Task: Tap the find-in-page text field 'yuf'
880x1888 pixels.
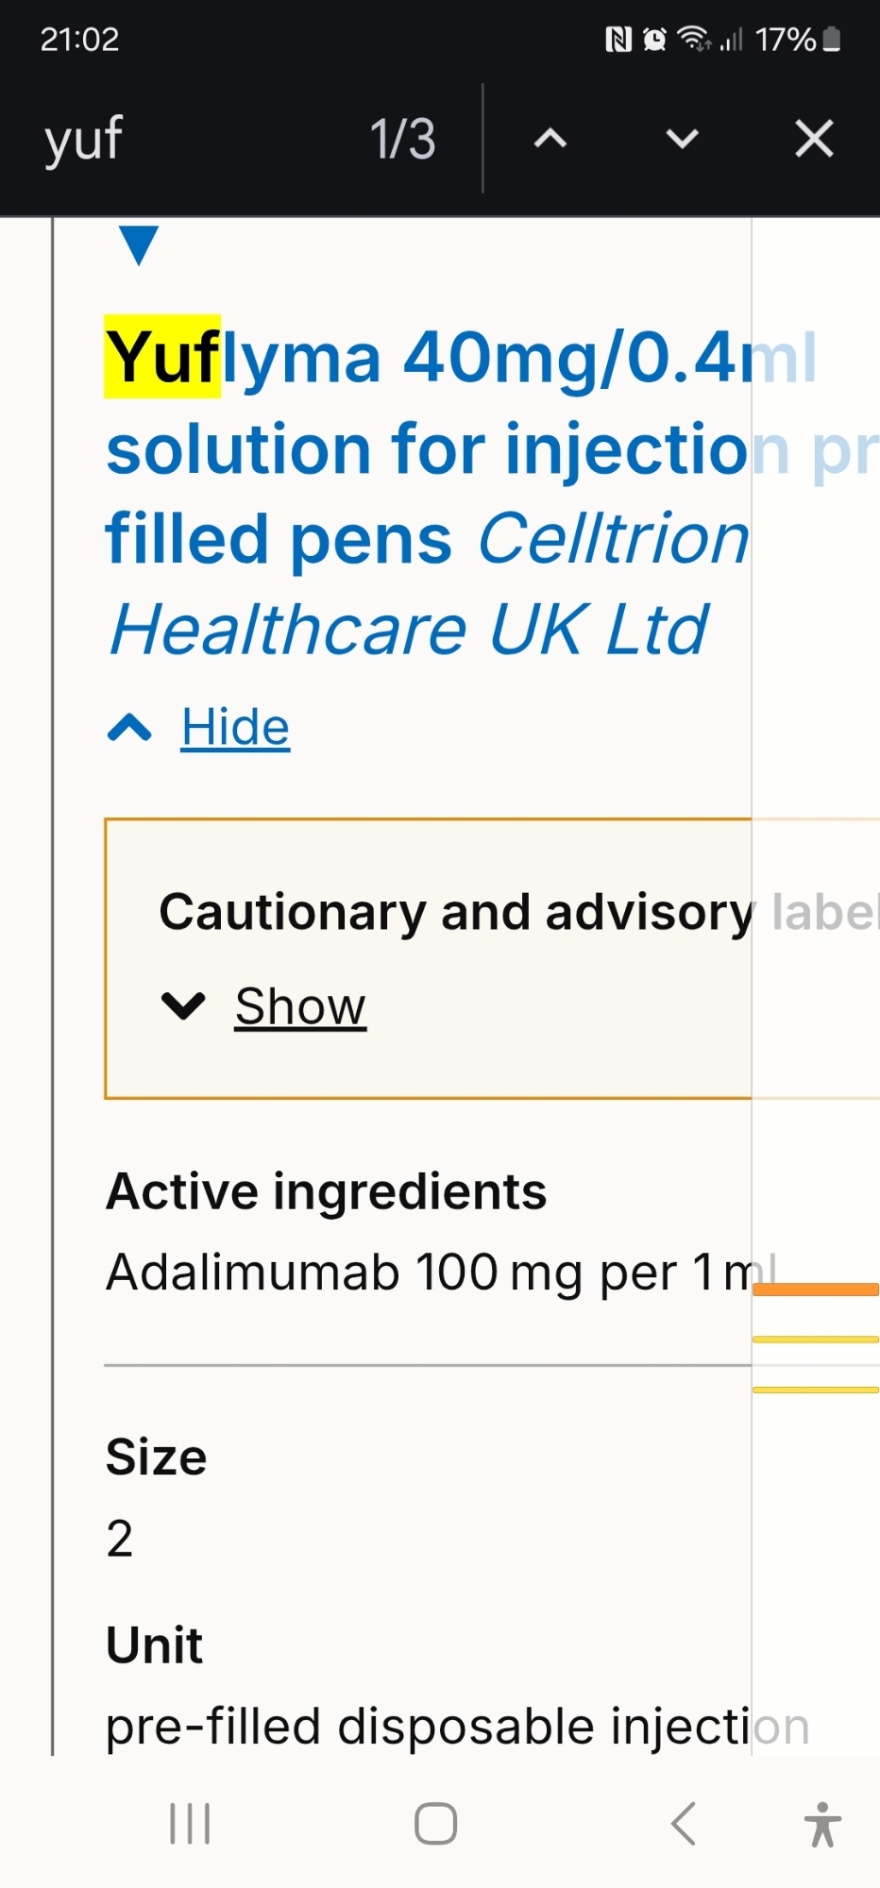Action: [189, 139]
